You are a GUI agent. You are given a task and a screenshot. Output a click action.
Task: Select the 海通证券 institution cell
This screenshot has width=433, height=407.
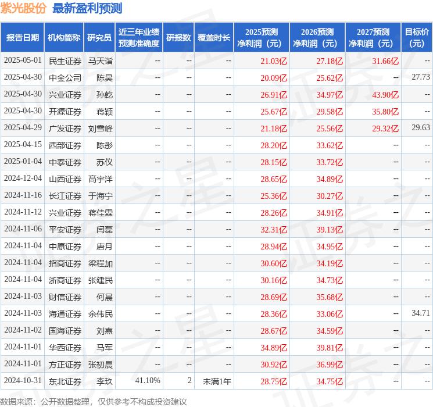[x=65, y=313]
